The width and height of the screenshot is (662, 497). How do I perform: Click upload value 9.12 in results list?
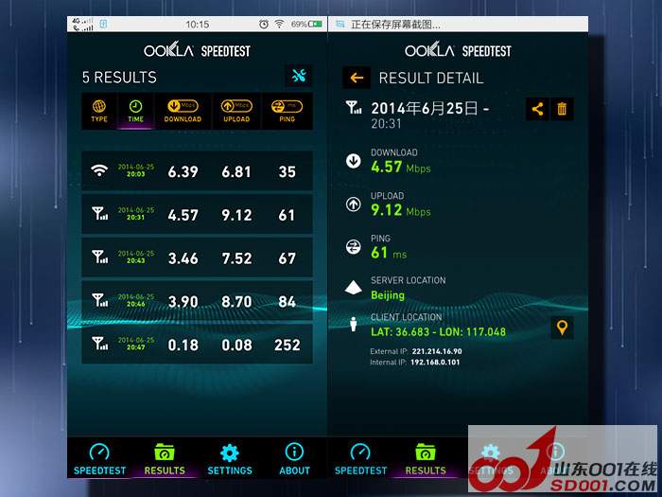click(236, 215)
